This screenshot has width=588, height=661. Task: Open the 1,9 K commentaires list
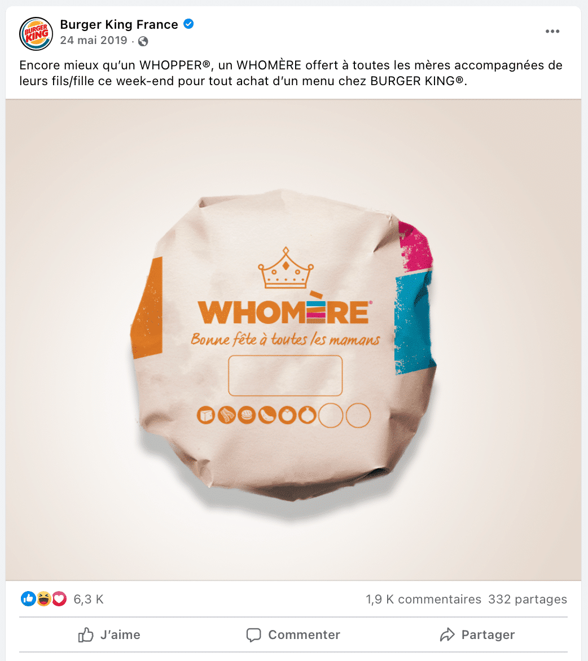[423, 599]
